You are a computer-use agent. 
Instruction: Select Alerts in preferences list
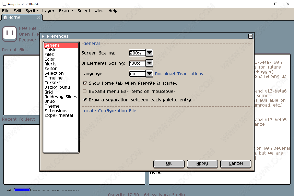61,64
